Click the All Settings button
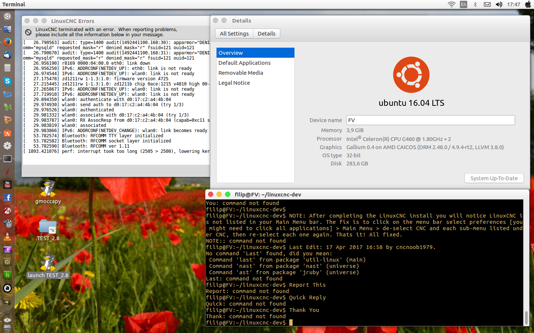This screenshot has width=534, height=333. (x=234, y=34)
